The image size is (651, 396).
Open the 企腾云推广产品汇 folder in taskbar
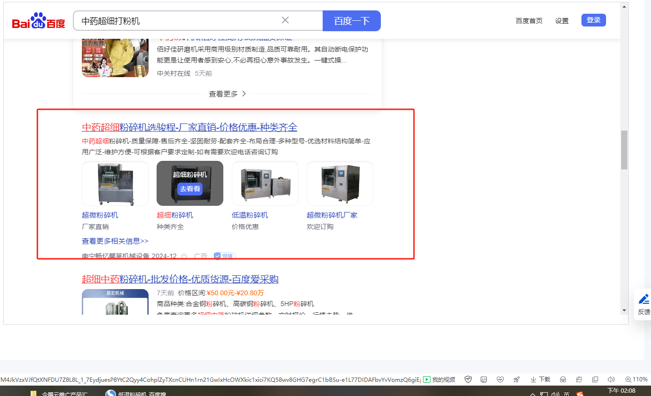60,393
